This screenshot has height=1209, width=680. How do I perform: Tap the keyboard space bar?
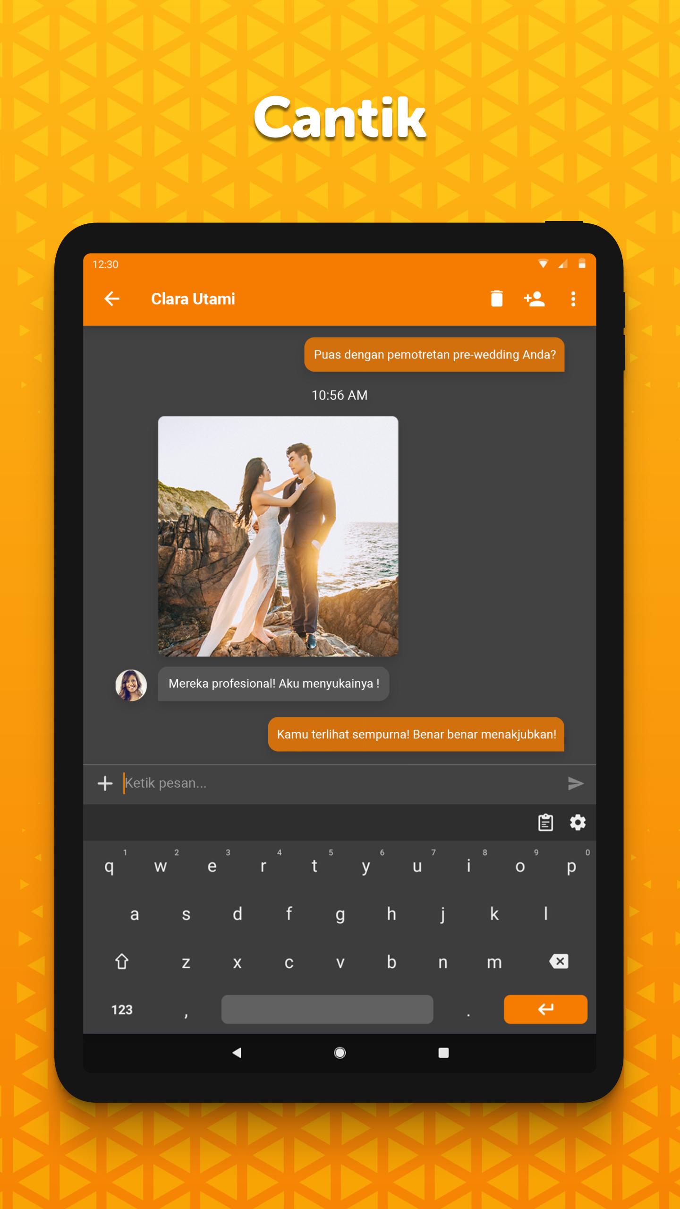(x=327, y=1010)
